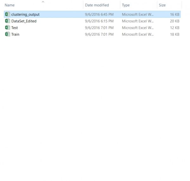Click the 16 KB size value
The height and width of the screenshot is (181, 190).
point(174,15)
